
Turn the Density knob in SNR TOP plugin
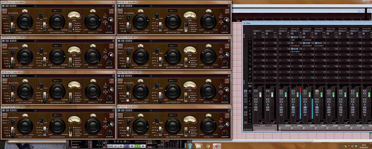pos(93,22)
